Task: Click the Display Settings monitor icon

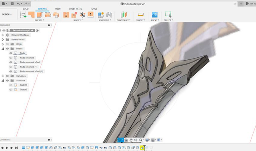Action: pos(147,140)
